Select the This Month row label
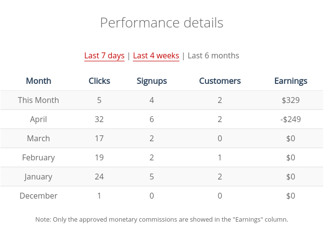The image size is (326, 229). click(x=38, y=100)
